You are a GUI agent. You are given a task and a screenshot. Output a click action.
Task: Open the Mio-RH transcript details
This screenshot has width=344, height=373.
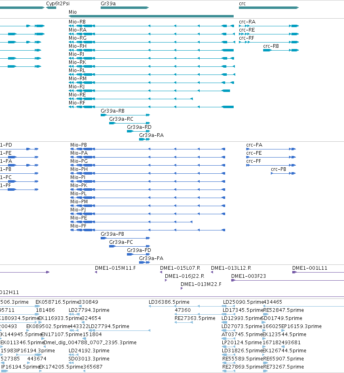pos(151,50)
